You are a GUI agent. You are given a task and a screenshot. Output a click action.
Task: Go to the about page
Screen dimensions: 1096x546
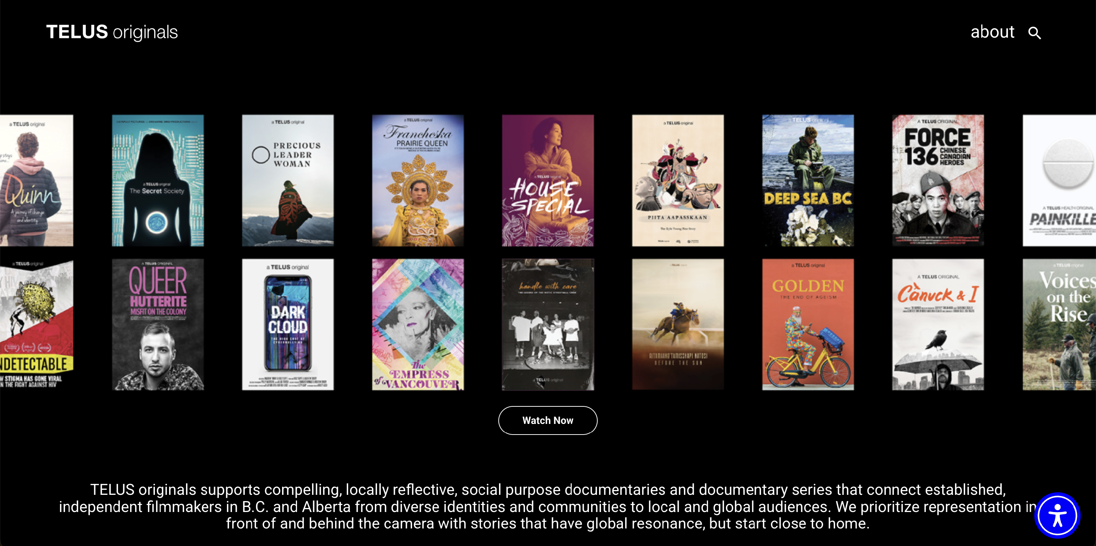click(992, 32)
